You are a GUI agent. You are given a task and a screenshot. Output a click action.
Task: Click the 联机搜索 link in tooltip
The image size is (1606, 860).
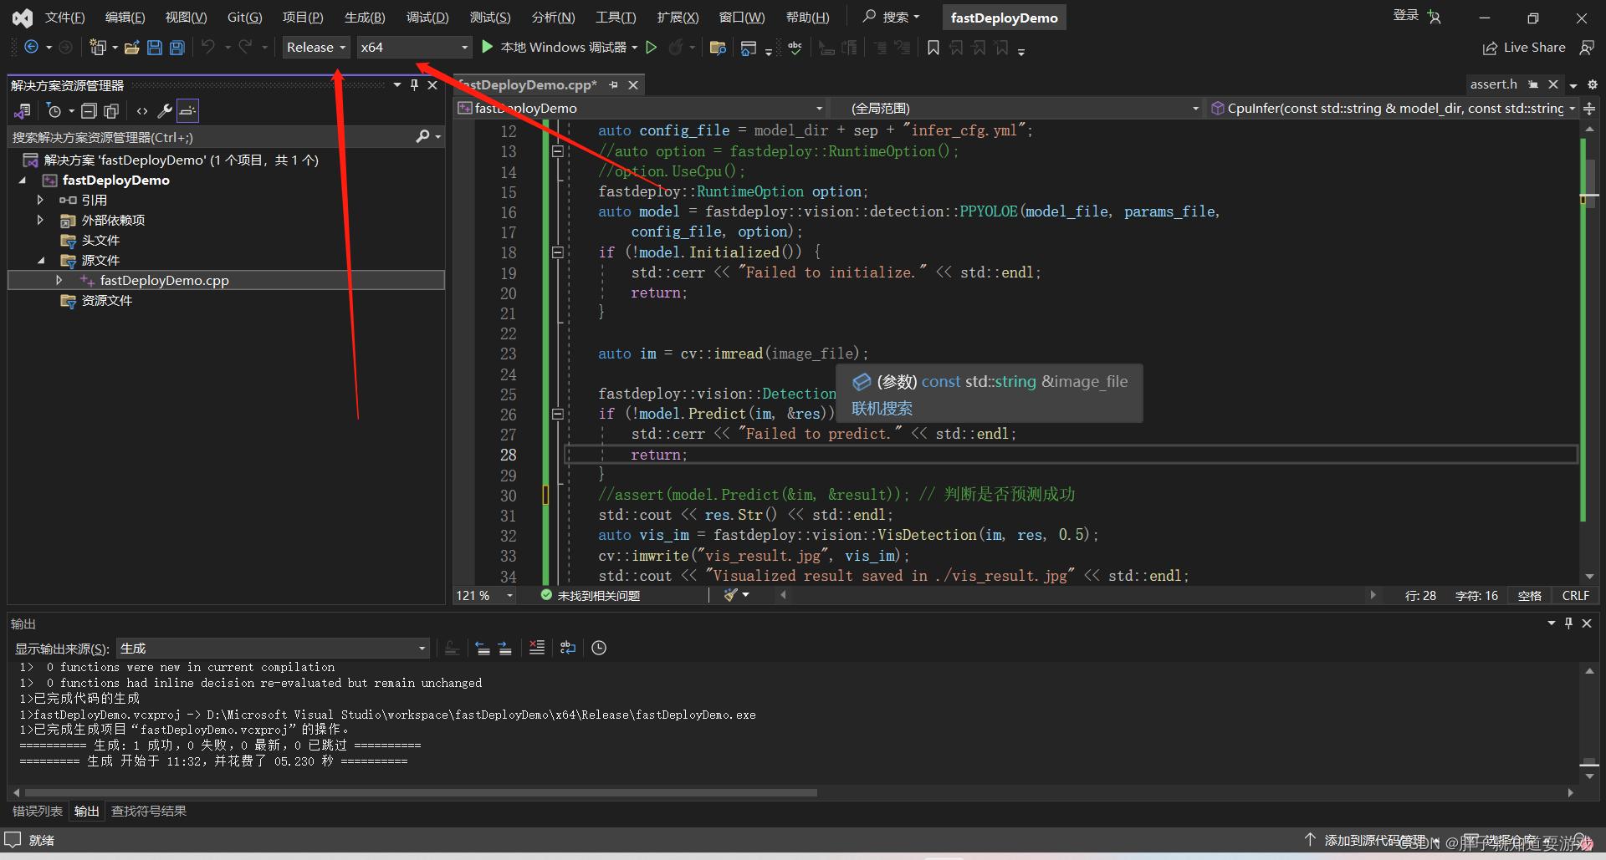pyautogui.click(x=882, y=409)
